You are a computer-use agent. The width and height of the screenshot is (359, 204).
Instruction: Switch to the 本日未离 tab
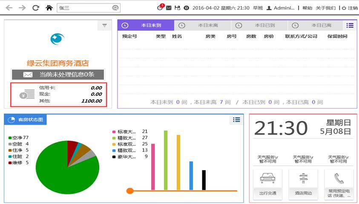203,25
